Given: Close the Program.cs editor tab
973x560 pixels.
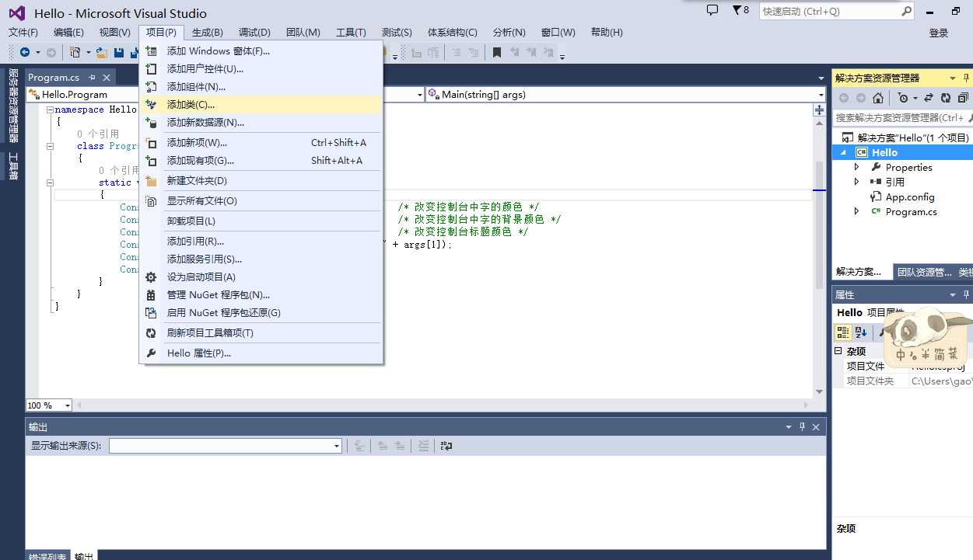Looking at the screenshot, I should click(107, 77).
